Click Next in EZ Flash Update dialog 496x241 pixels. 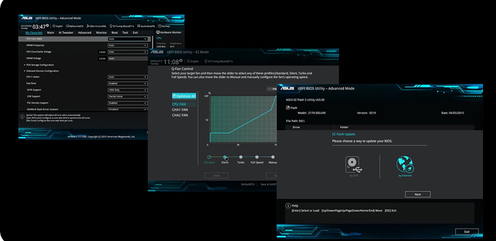418,194
